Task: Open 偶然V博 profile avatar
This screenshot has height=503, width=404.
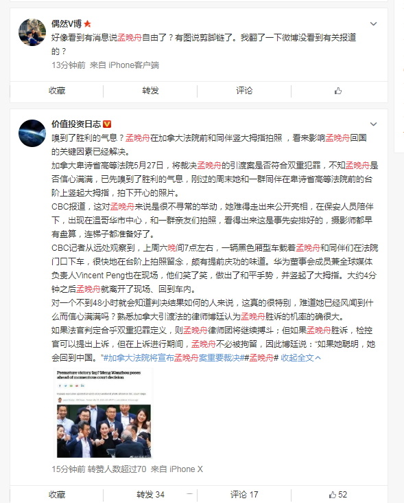Action: click(x=32, y=32)
